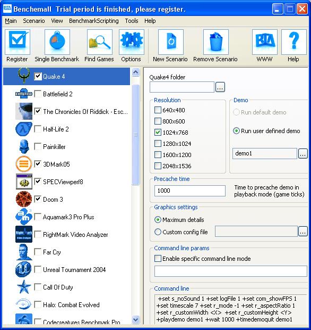Uncheck the Quake 4 checkbox

pos(38,76)
